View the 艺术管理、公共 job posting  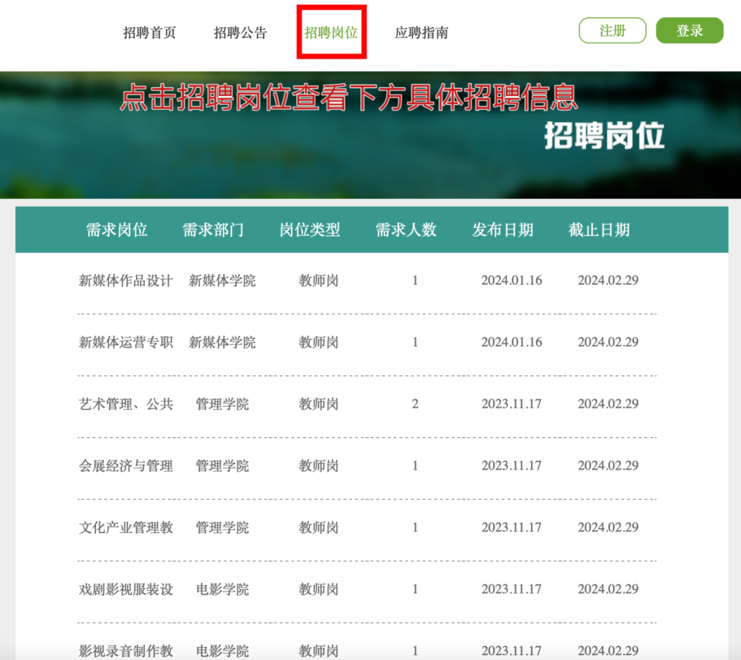[x=126, y=404]
